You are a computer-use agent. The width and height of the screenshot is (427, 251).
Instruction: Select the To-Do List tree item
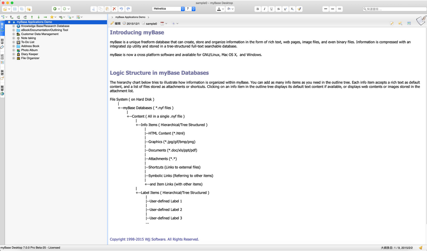coord(28,42)
